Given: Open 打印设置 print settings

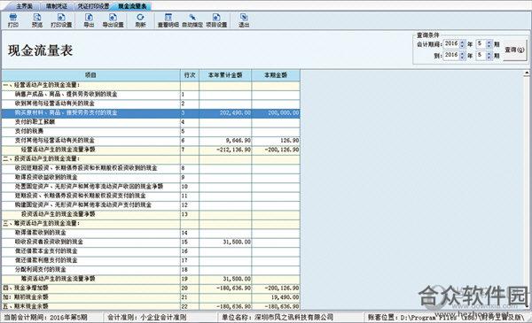Looking at the screenshot, I should [61, 20].
